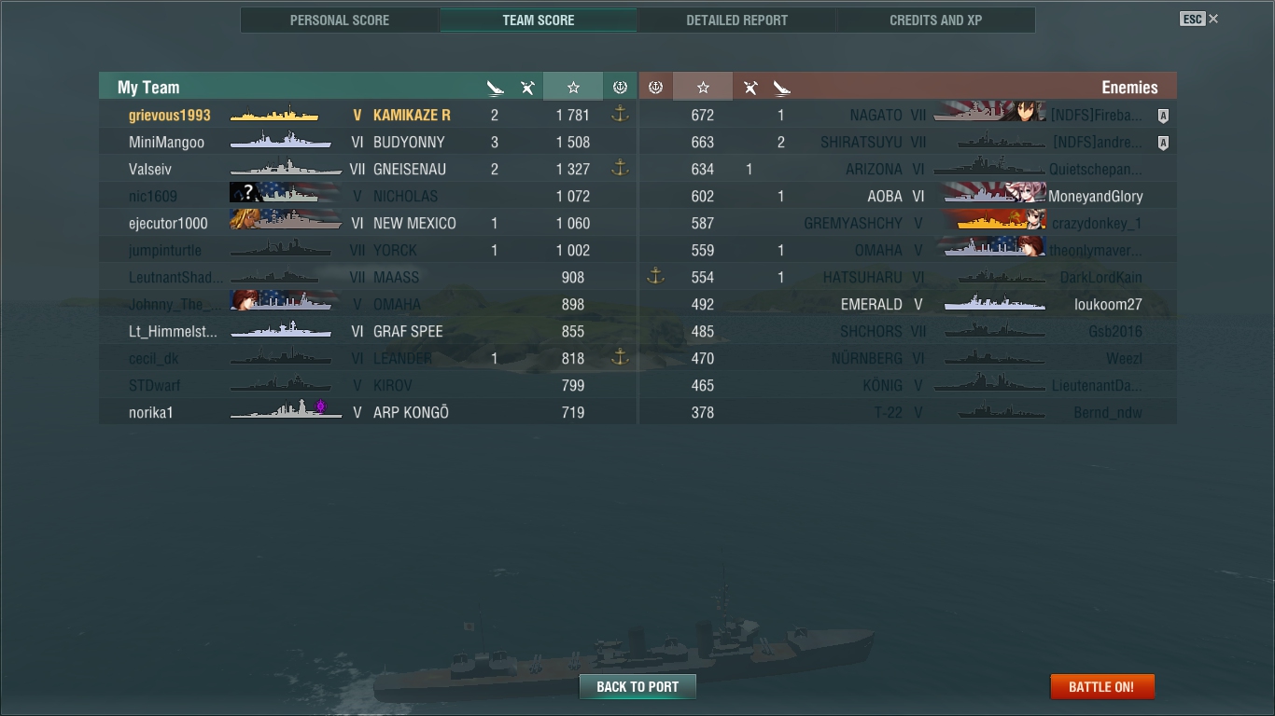Sort Enemies by aircraft shot down icon
The height and width of the screenshot is (716, 1275).
click(x=750, y=88)
